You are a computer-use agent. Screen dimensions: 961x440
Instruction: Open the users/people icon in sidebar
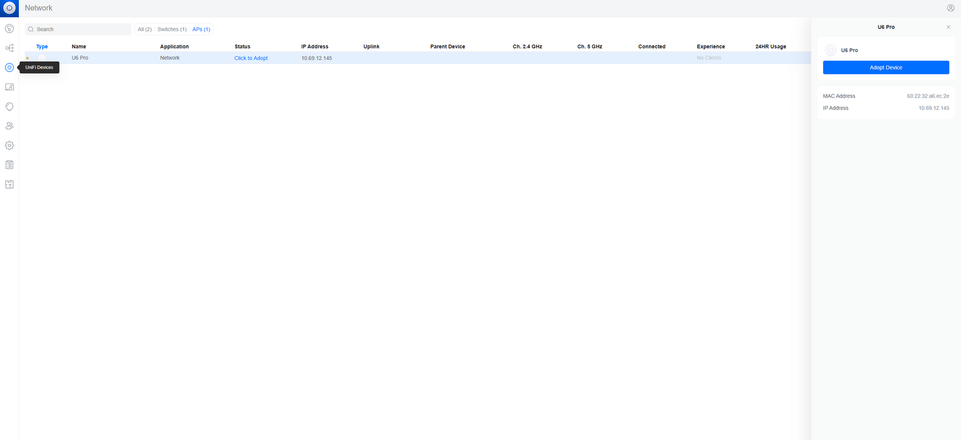tap(9, 126)
